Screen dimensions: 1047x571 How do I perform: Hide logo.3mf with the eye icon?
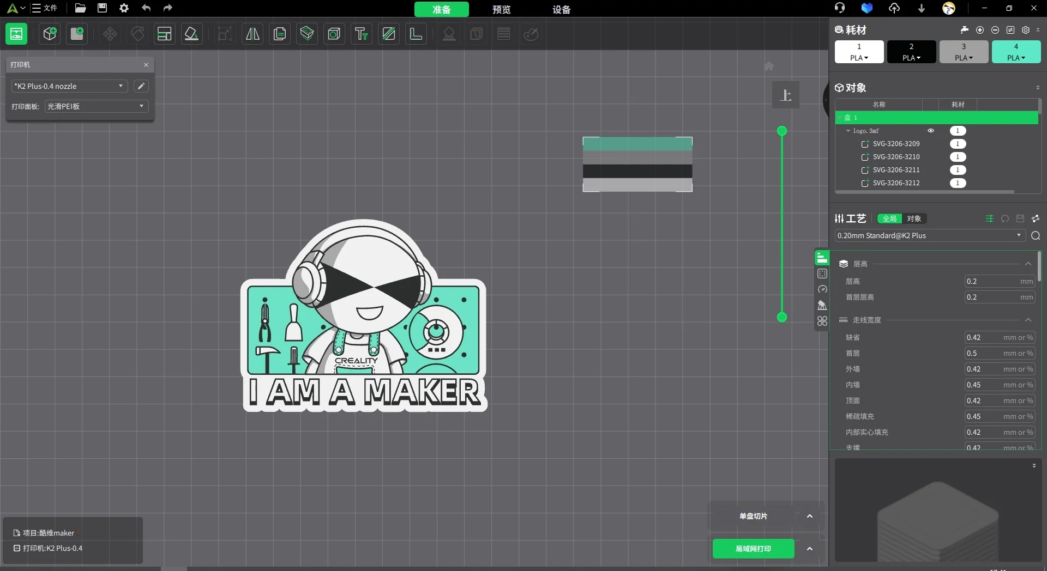pos(931,131)
